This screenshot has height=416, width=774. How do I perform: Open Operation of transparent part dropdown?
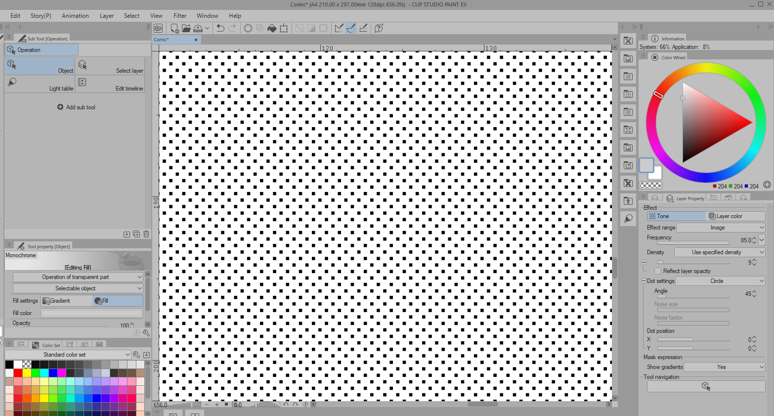coord(78,277)
